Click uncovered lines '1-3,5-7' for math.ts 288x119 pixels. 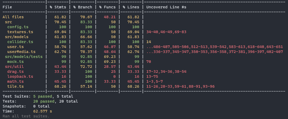154,81
